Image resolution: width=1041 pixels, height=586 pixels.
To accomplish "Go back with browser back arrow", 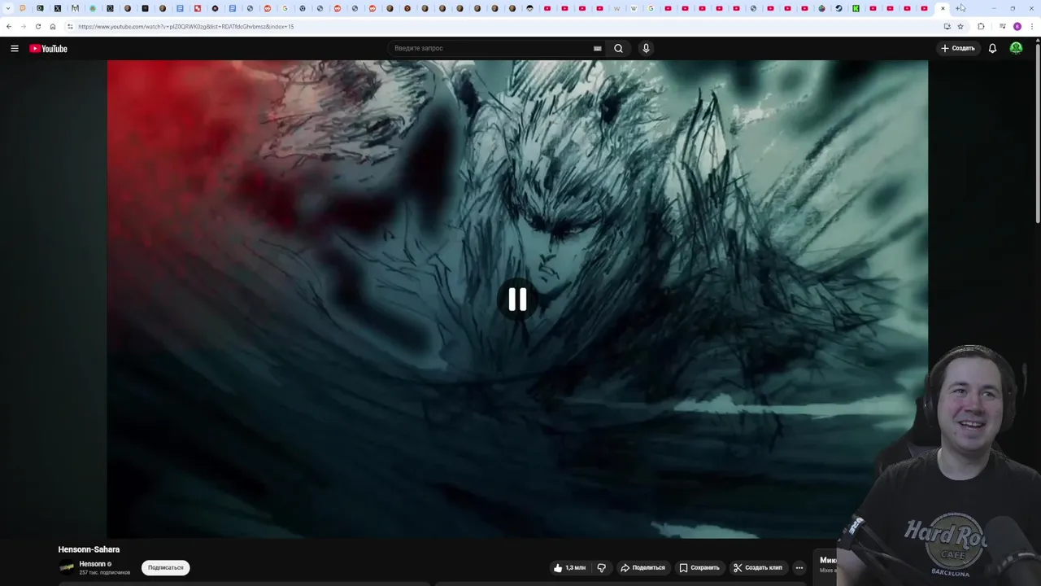I will [9, 26].
